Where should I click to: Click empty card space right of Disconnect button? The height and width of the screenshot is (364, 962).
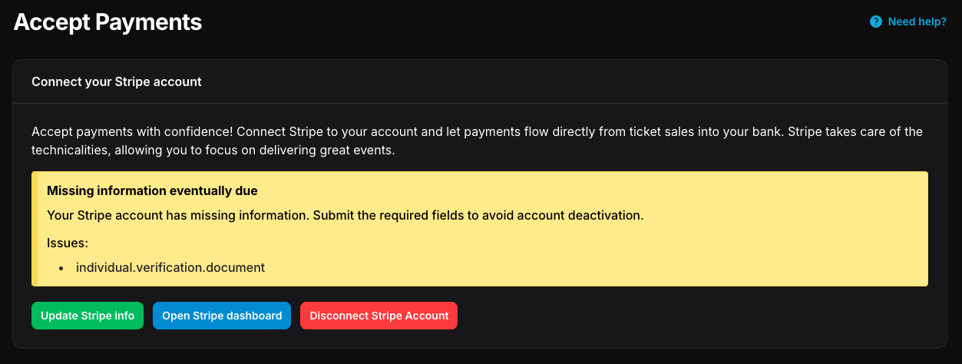pos(691,316)
